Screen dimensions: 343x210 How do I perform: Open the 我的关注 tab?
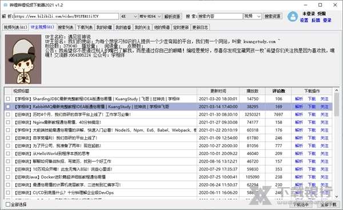point(142,27)
